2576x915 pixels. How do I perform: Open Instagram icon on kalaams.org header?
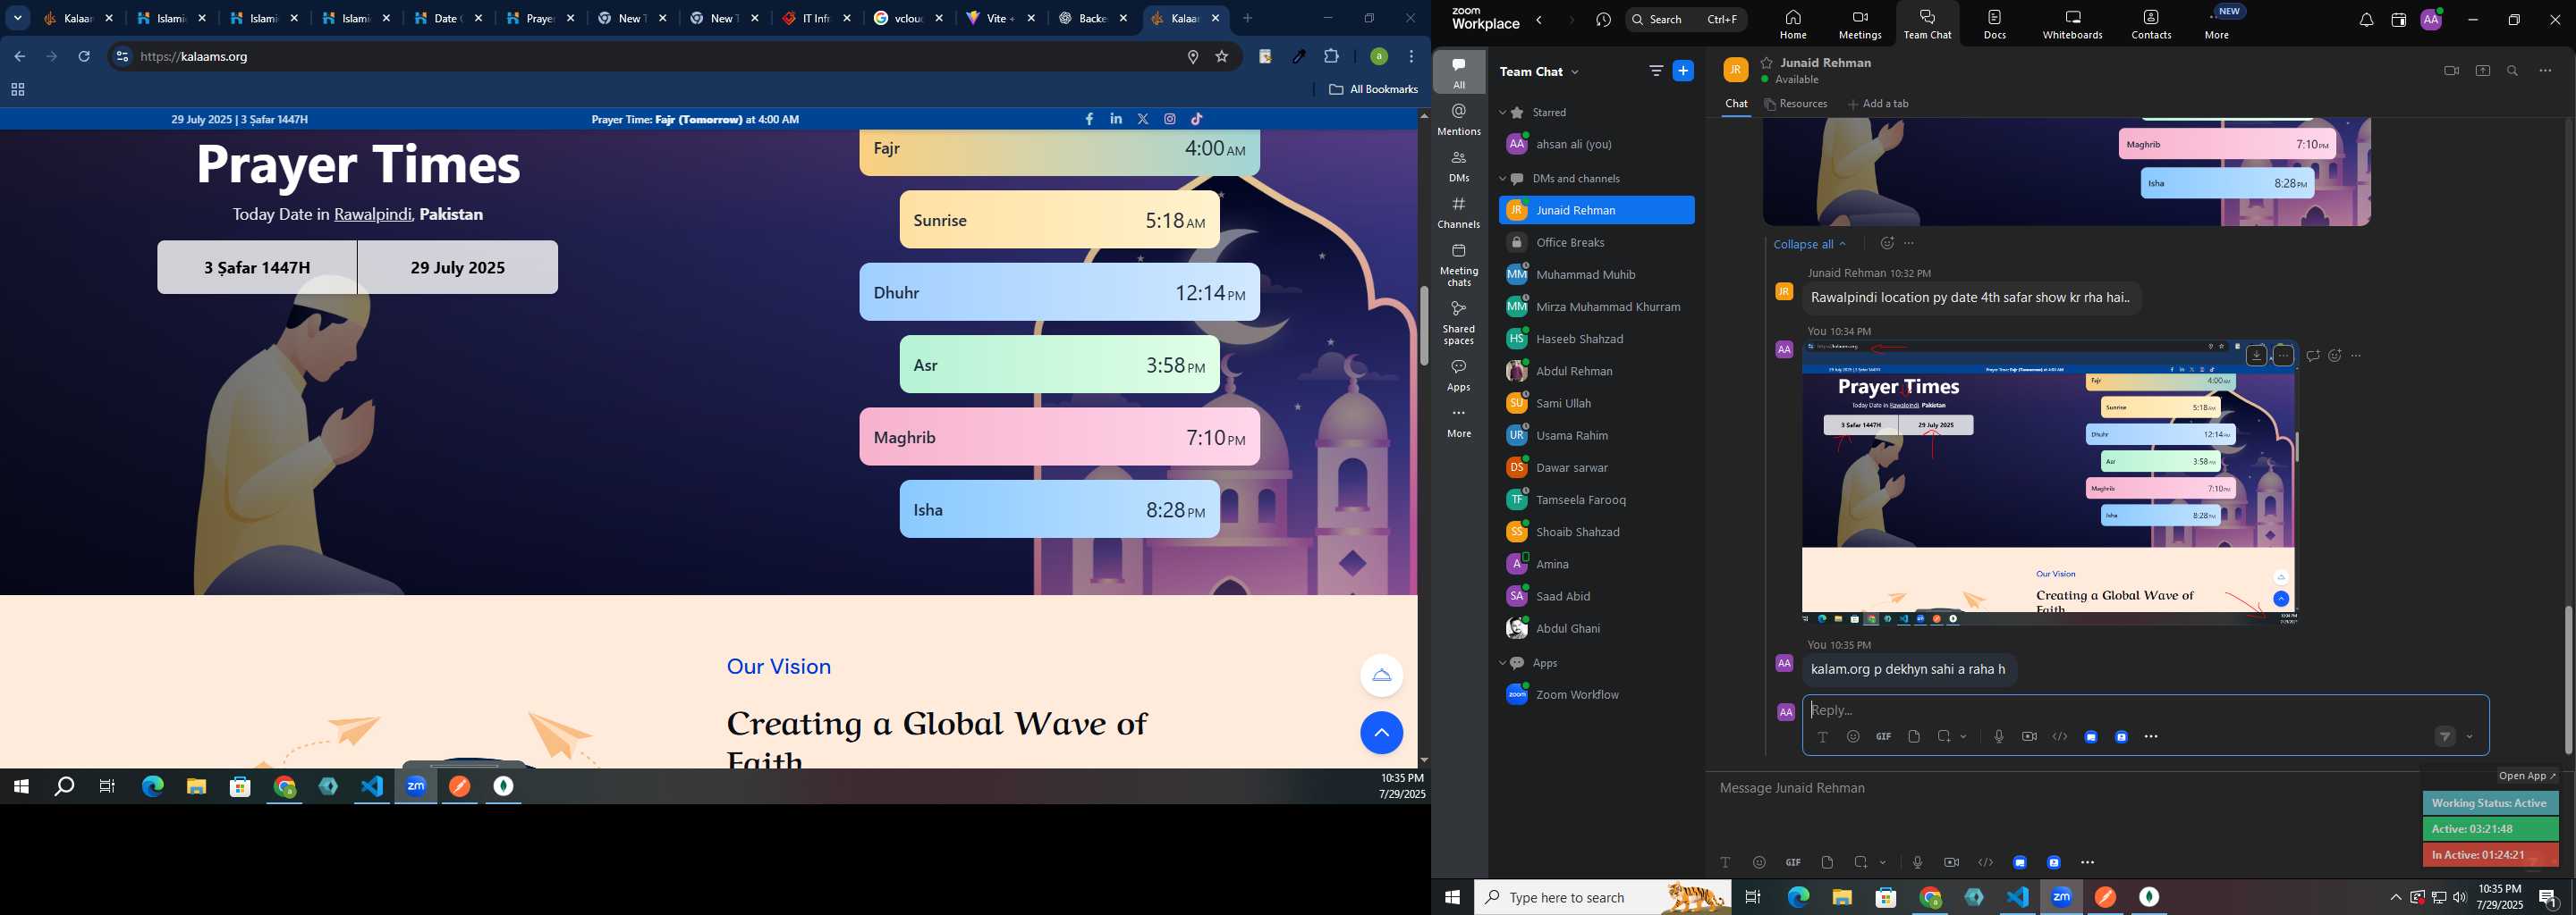(x=1170, y=119)
